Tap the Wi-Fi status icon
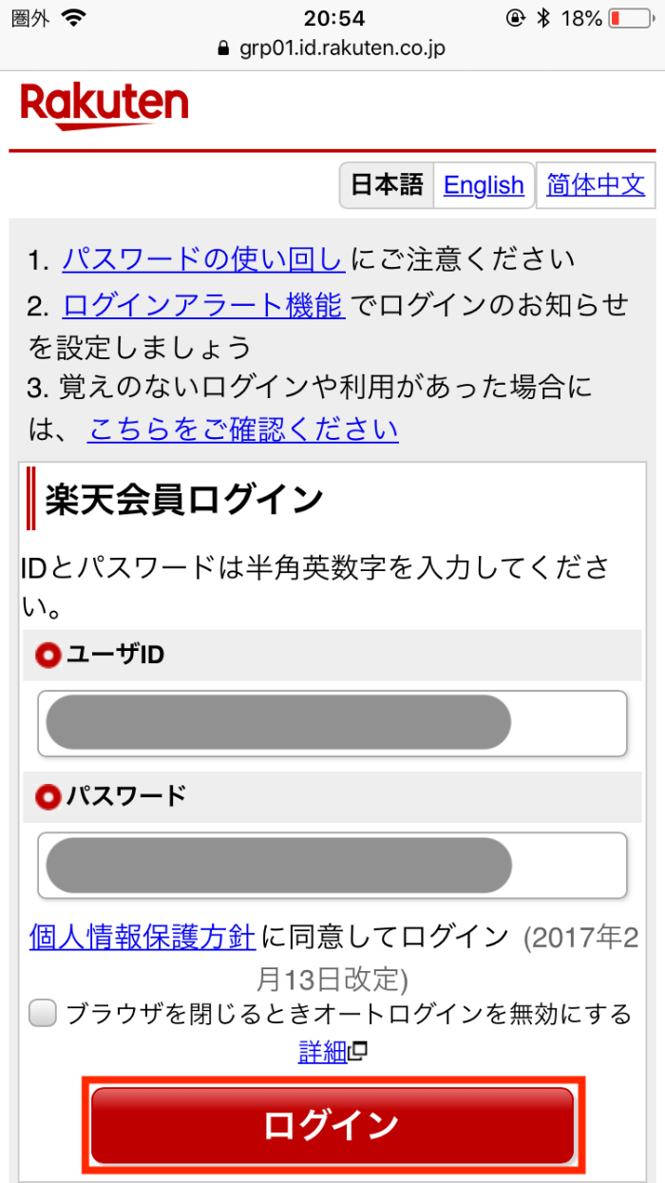The height and width of the screenshot is (1183, 665). pos(71,18)
